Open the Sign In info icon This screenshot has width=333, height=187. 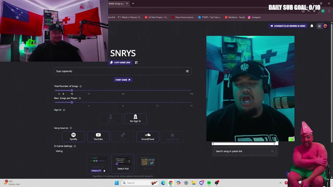point(64,110)
